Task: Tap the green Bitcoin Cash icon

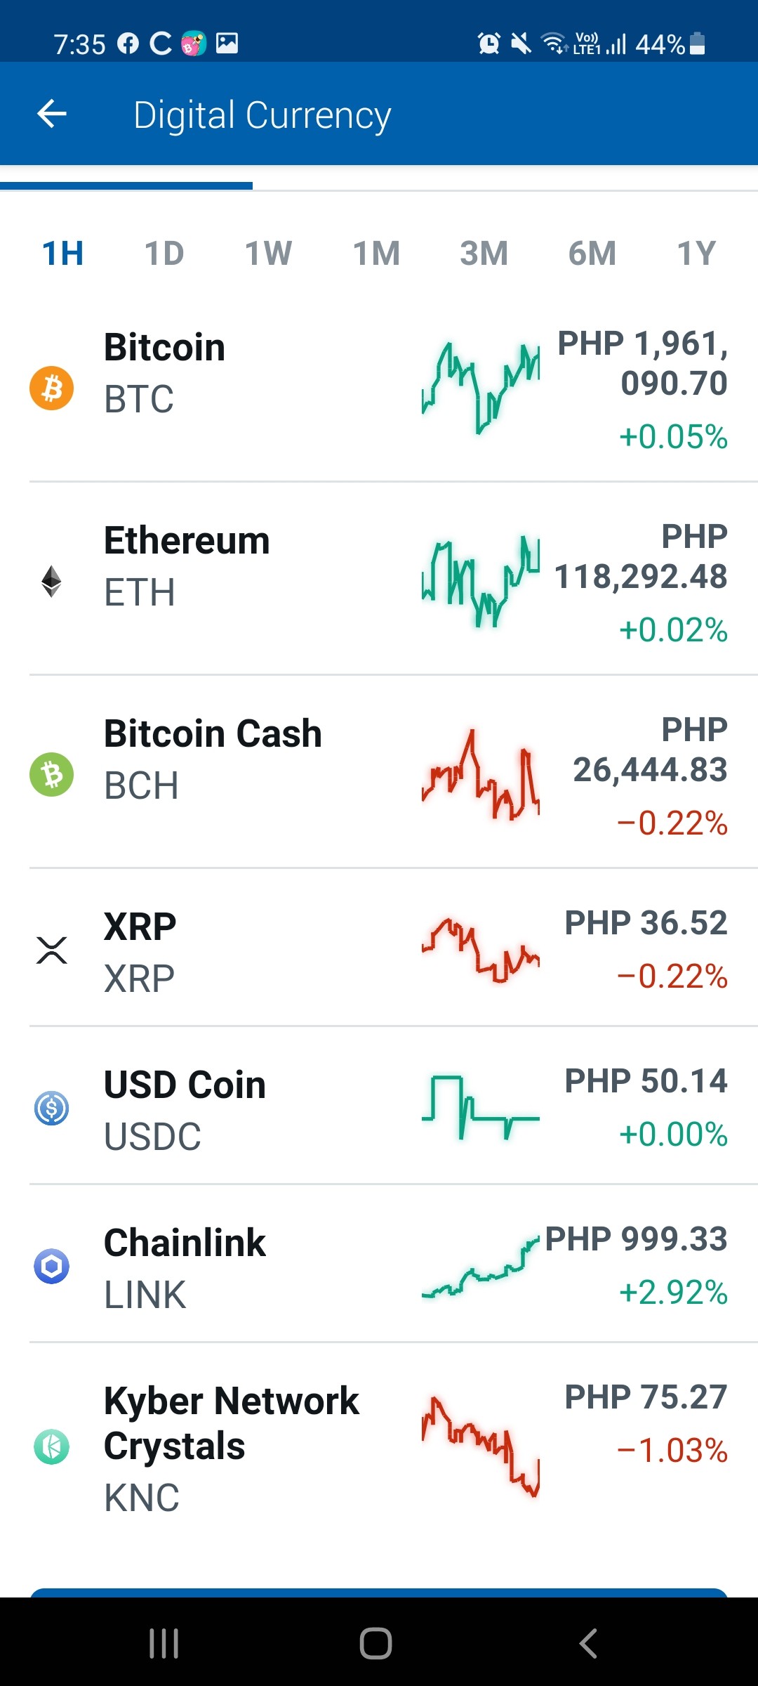Action: 51,774
